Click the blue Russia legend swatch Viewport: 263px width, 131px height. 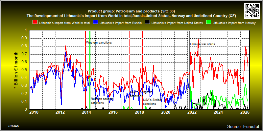tap(96, 23)
